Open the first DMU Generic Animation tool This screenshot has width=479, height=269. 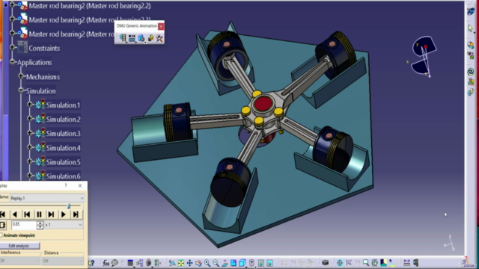[123, 38]
